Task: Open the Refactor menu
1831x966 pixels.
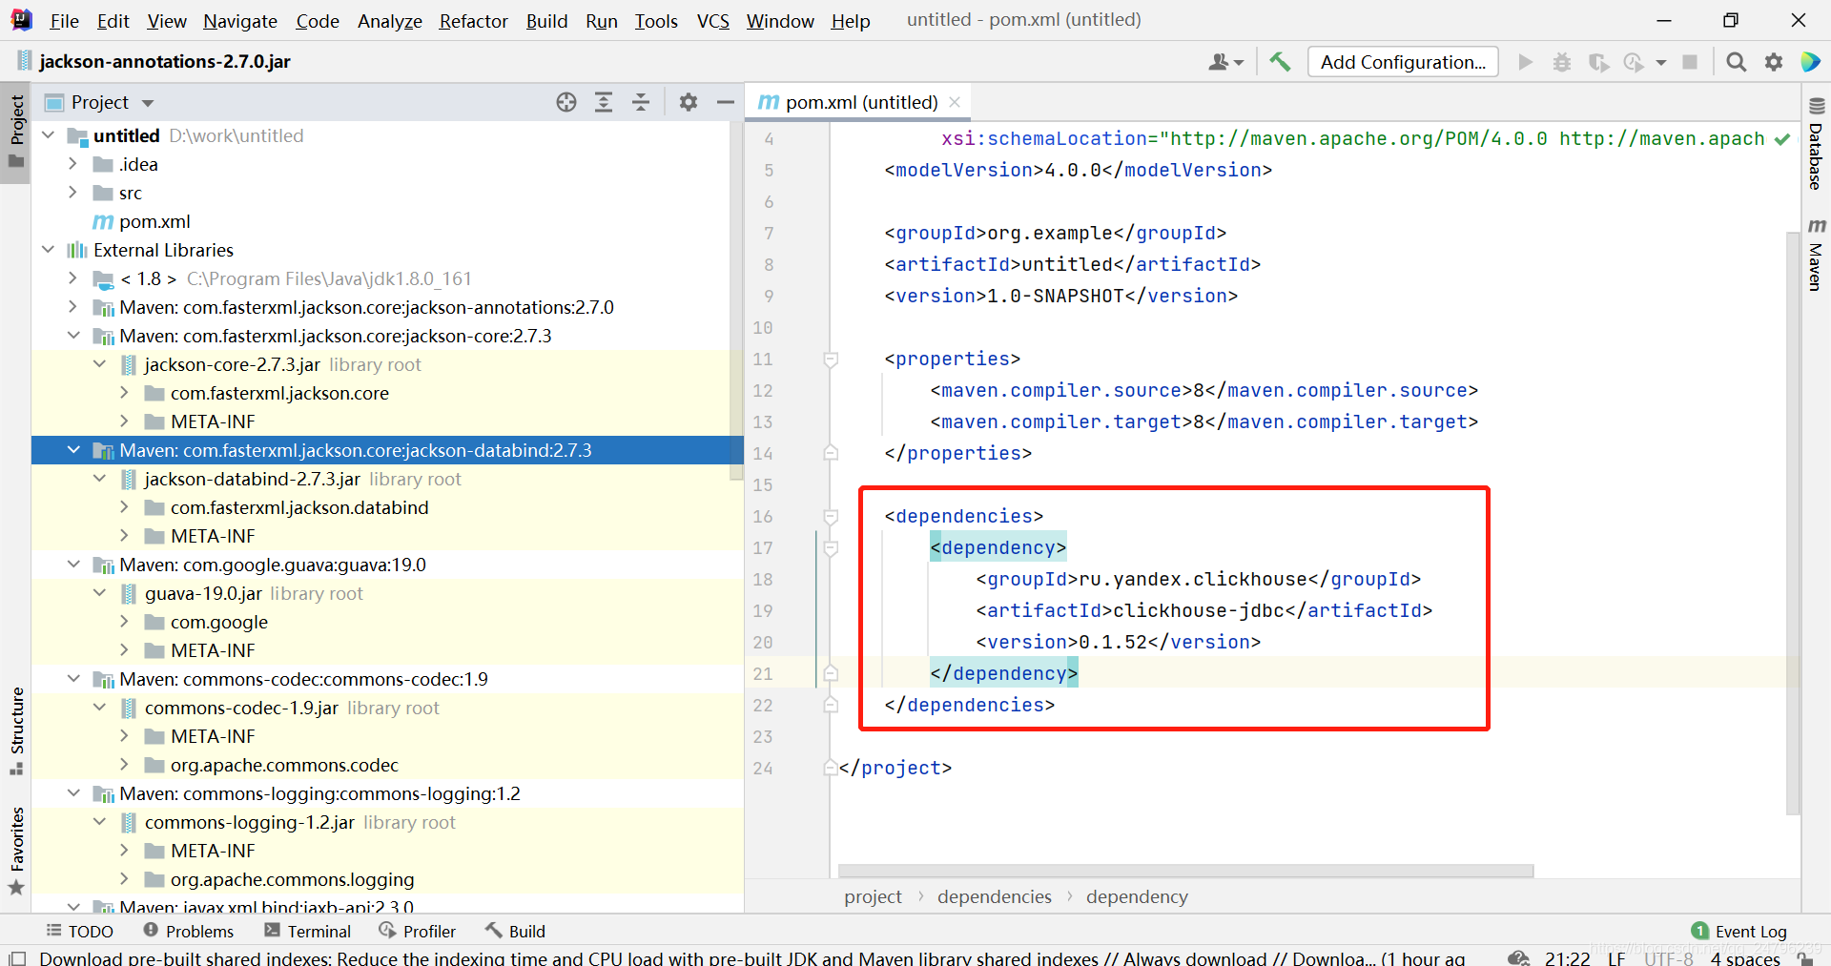Action: pyautogui.click(x=473, y=21)
